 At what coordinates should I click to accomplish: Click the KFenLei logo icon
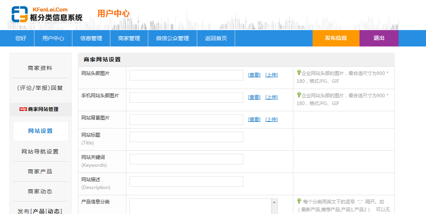20,14
